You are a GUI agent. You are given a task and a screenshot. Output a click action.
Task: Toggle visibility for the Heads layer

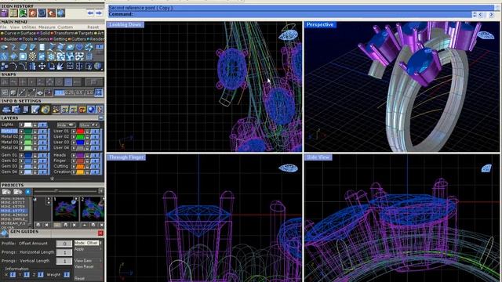(95, 155)
